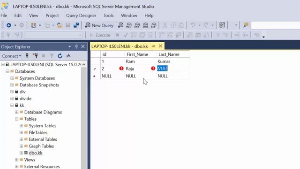Expand the Database Snapshots folder
The height and width of the screenshot is (169, 300).
click(x=12, y=85)
